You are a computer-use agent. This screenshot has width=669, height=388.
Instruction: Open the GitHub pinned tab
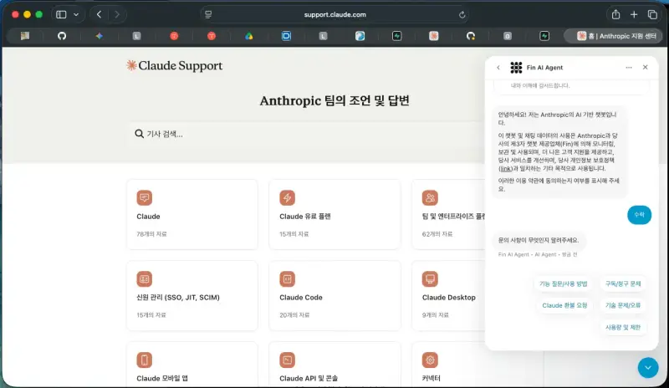62,36
